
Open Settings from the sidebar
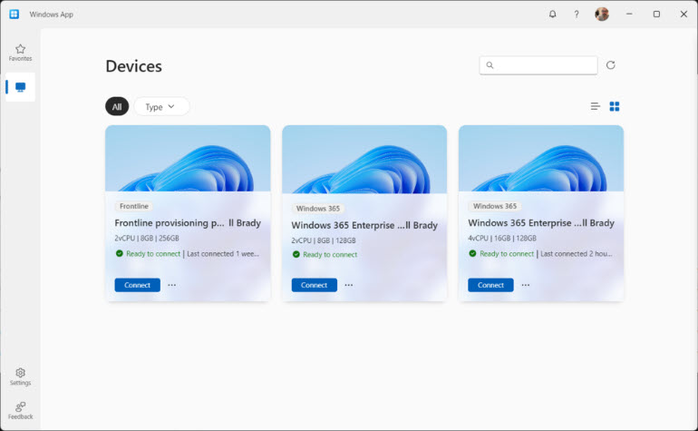pyautogui.click(x=20, y=377)
